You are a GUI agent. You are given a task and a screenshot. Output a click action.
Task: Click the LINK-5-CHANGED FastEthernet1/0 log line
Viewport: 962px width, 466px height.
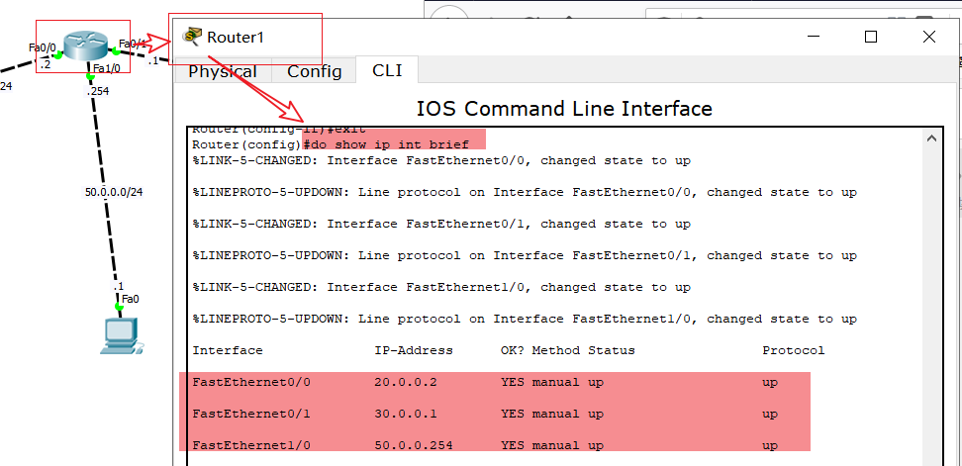[441, 288]
